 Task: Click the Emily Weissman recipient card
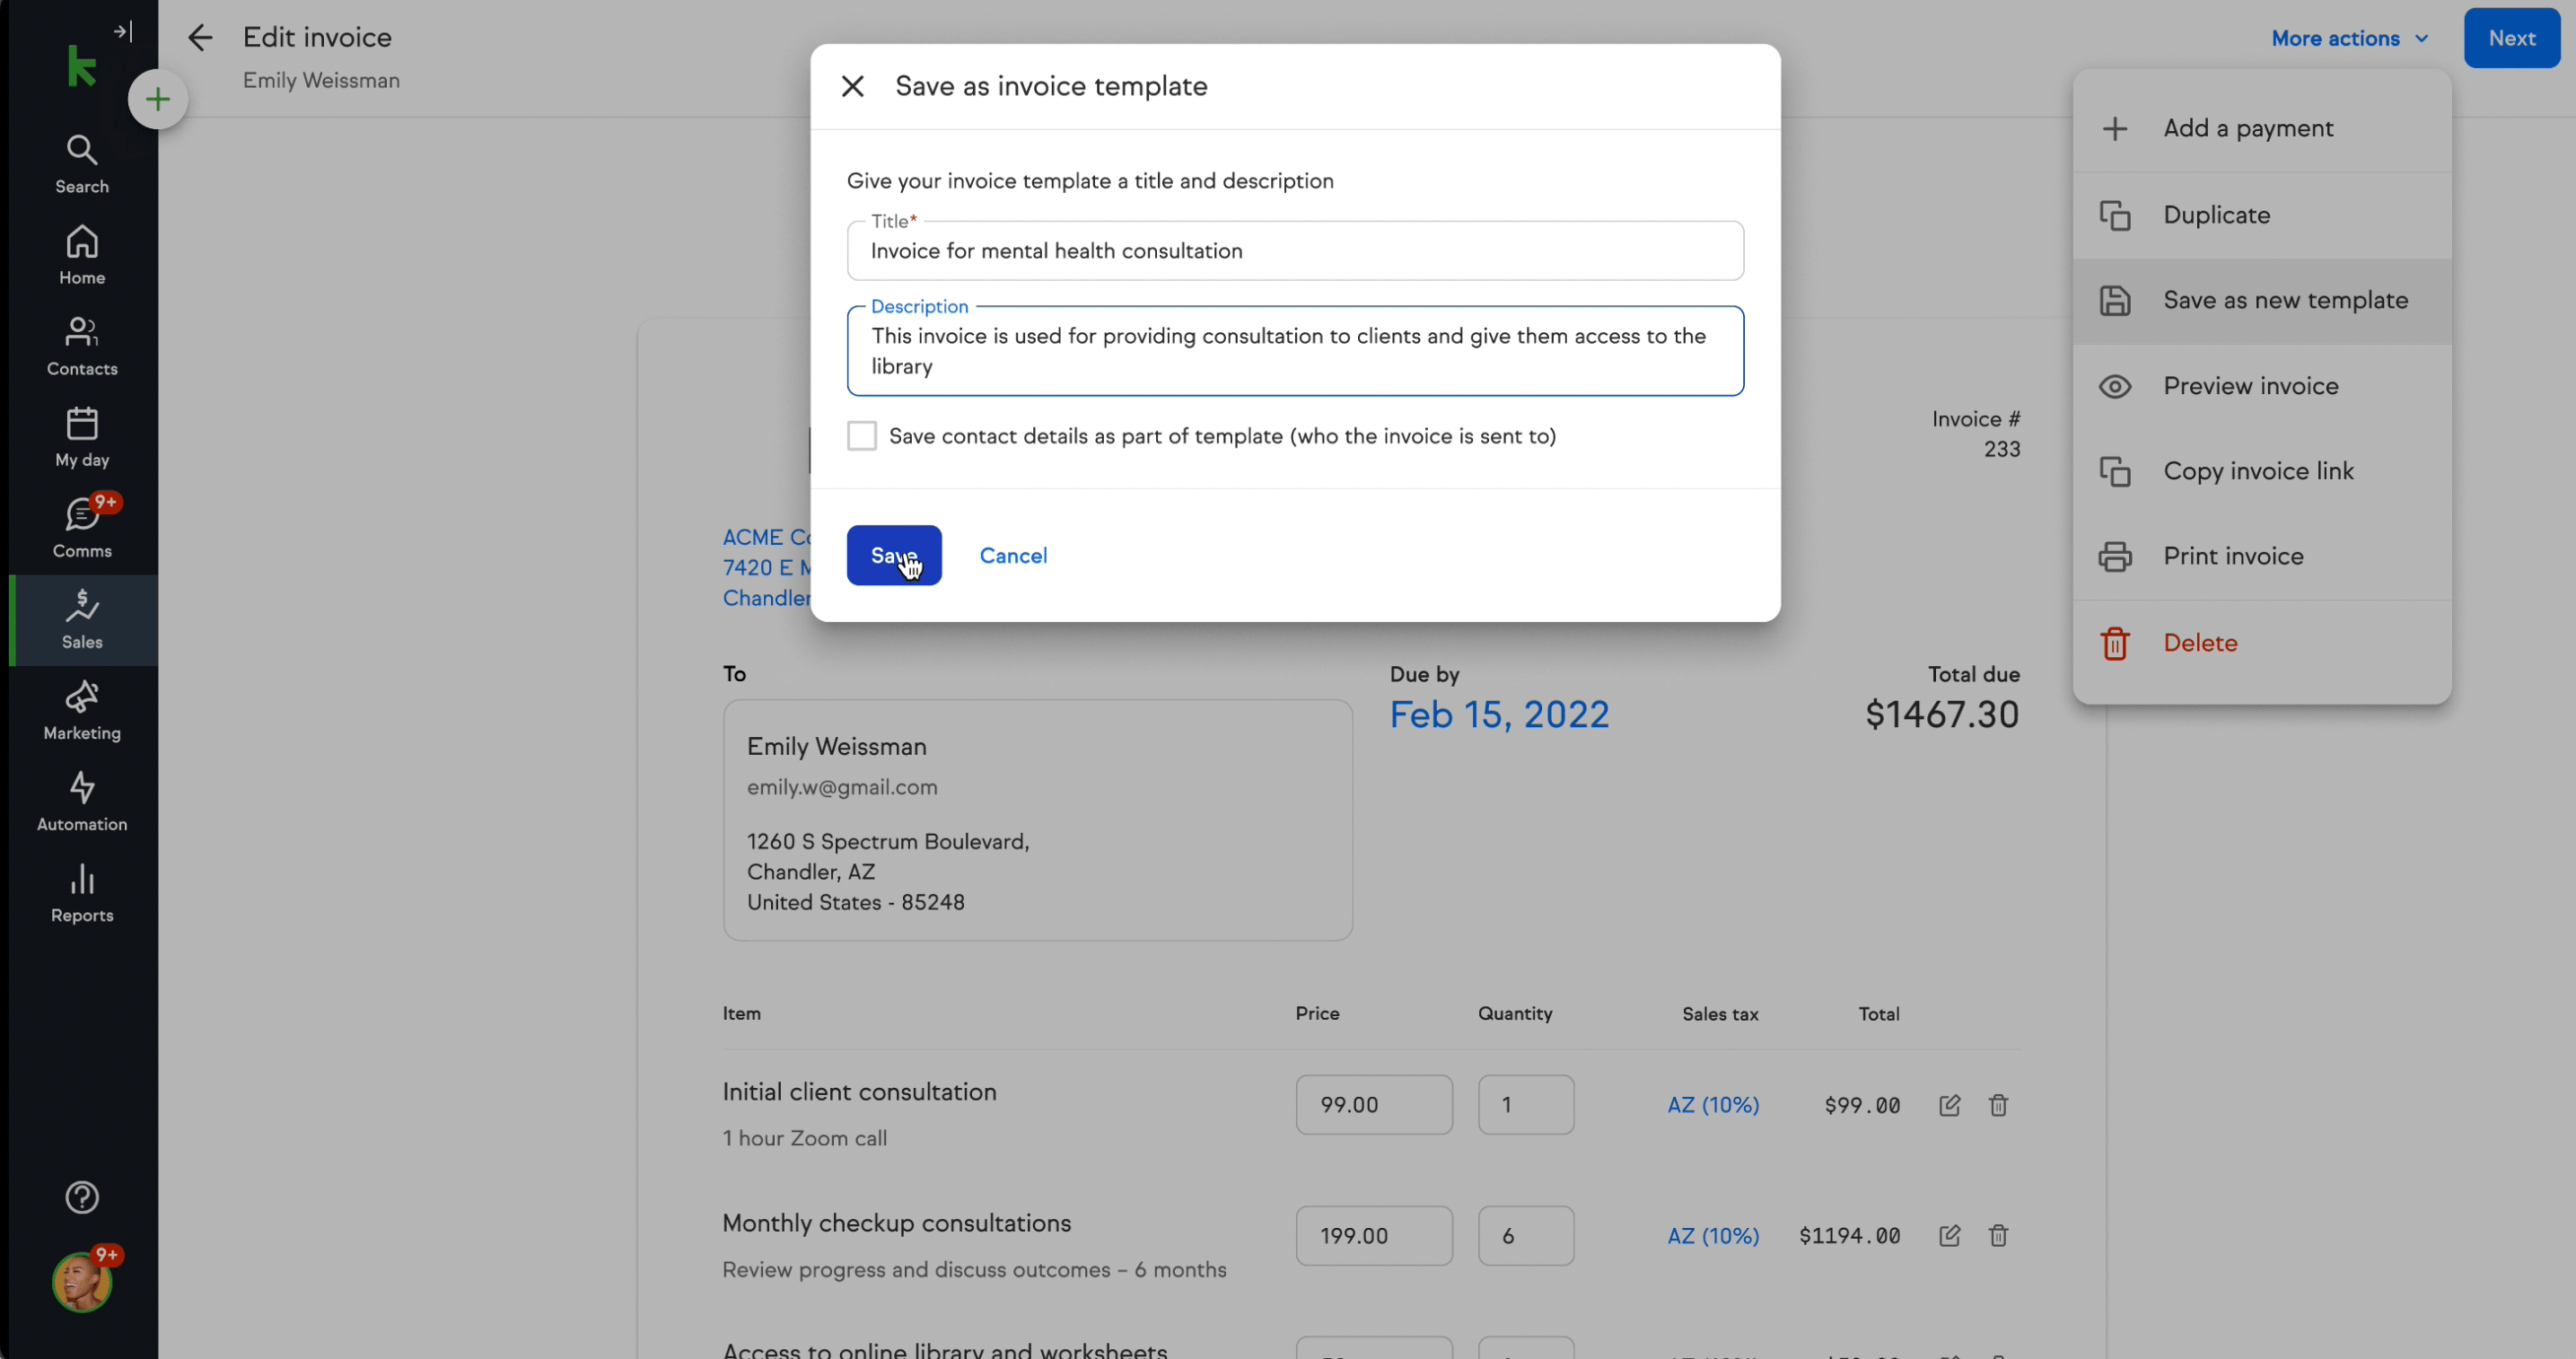coord(1037,820)
